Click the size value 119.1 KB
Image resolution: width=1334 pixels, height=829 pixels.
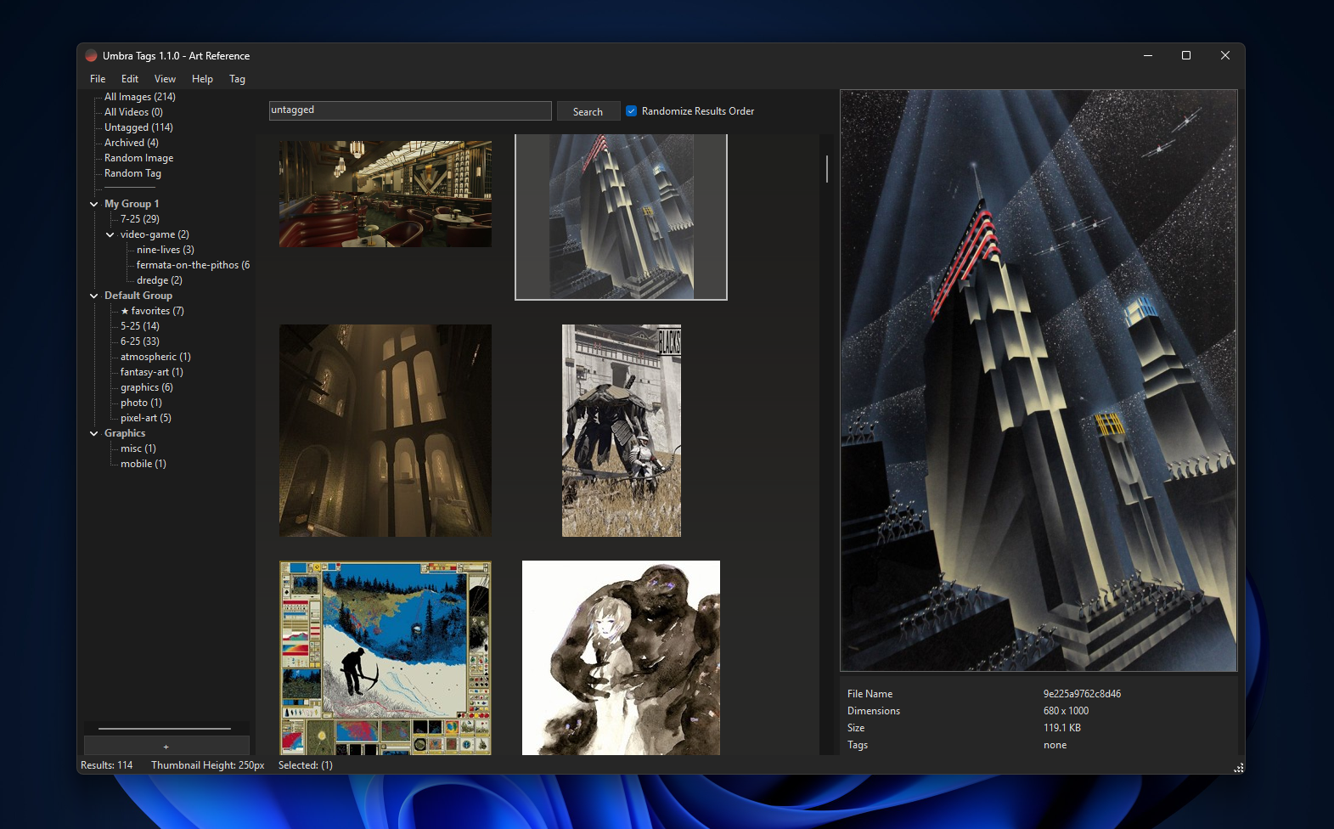[1062, 728]
